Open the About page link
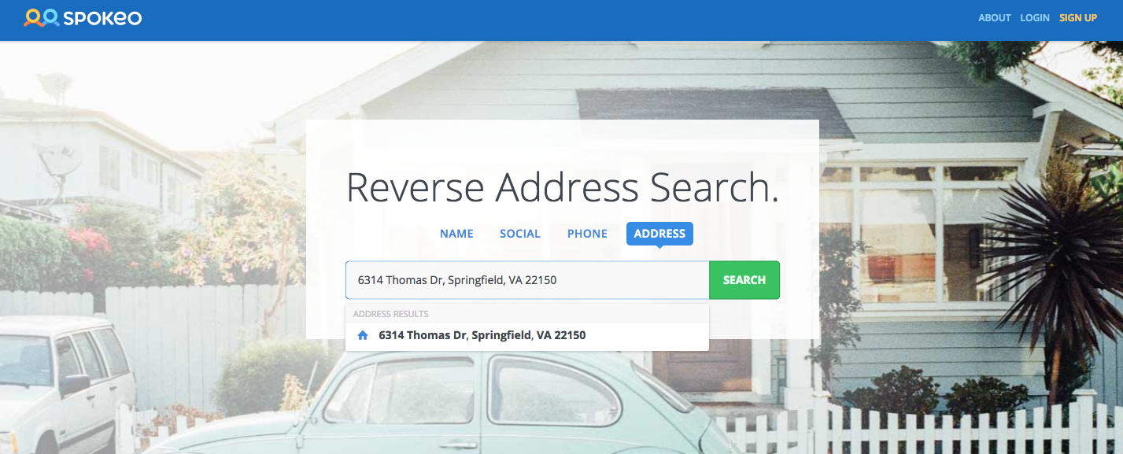1123x454 pixels. point(994,17)
